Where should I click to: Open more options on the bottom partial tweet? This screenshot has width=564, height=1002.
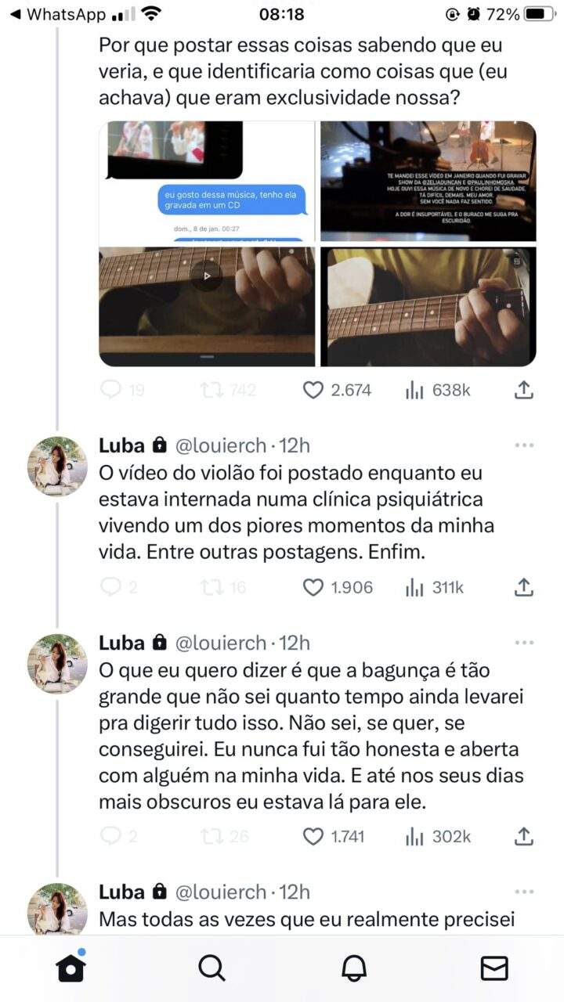(x=524, y=892)
